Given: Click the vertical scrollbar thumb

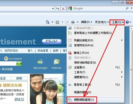Looking at the screenshot, I should (x=131, y=67).
